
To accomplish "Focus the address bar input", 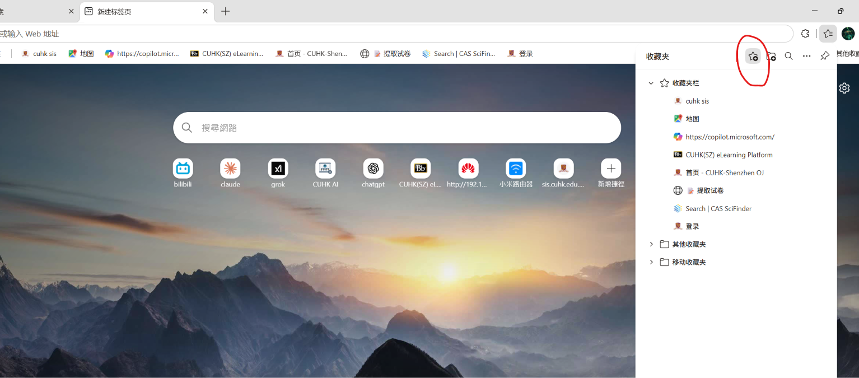I will pos(395,34).
